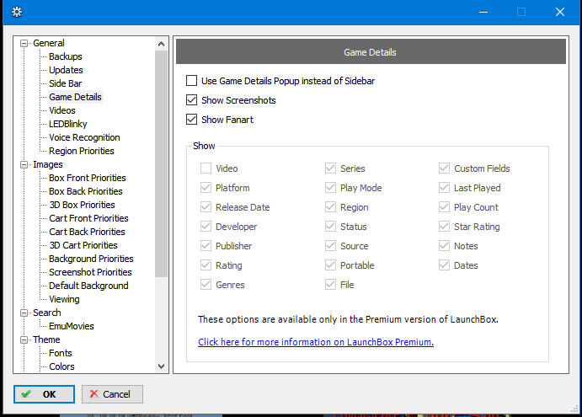Dismiss the dialog with Cancel

[x=112, y=394]
